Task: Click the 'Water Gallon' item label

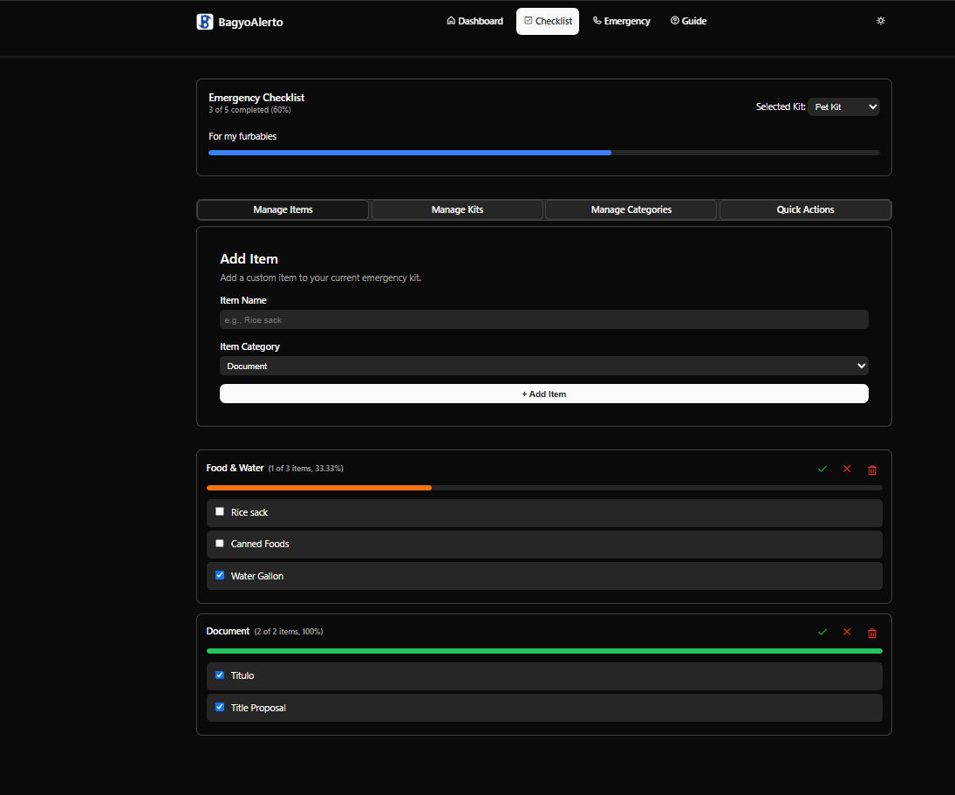Action: coord(257,576)
